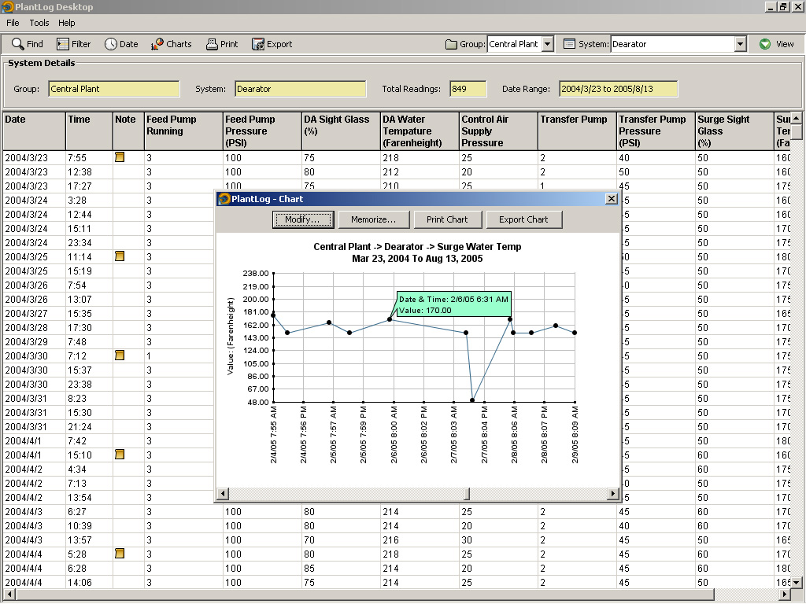Viewport: 806px width, 604px height.
Task: Click the Date clock icon
Action: pyautogui.click(x=111, y=44)
